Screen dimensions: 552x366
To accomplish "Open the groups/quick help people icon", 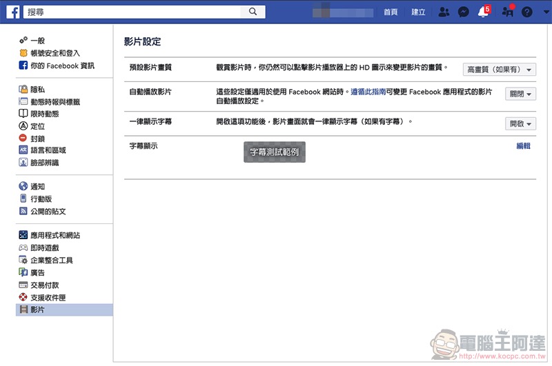I will [x=508, y=12].
